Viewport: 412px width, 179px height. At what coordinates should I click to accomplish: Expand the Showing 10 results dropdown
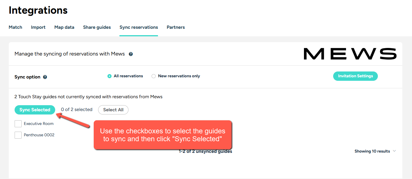tap(375, 151)
